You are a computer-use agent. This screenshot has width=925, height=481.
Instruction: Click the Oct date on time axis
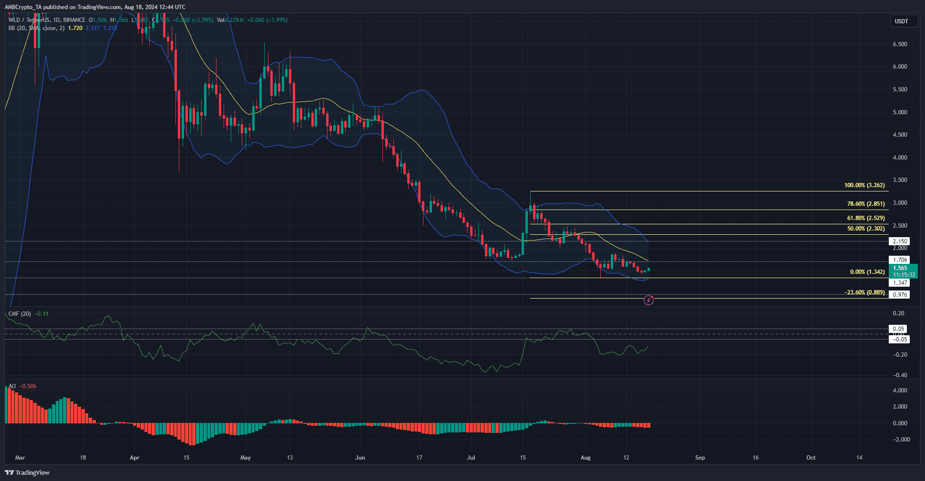point(811,458)
